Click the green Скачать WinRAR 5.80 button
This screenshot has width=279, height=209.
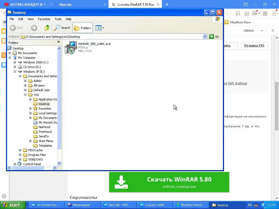(169, 182)
